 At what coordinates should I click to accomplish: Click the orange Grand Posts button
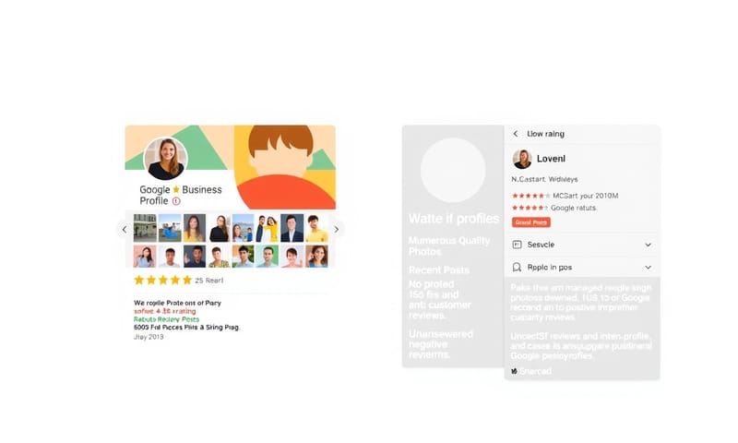[531, 222]
